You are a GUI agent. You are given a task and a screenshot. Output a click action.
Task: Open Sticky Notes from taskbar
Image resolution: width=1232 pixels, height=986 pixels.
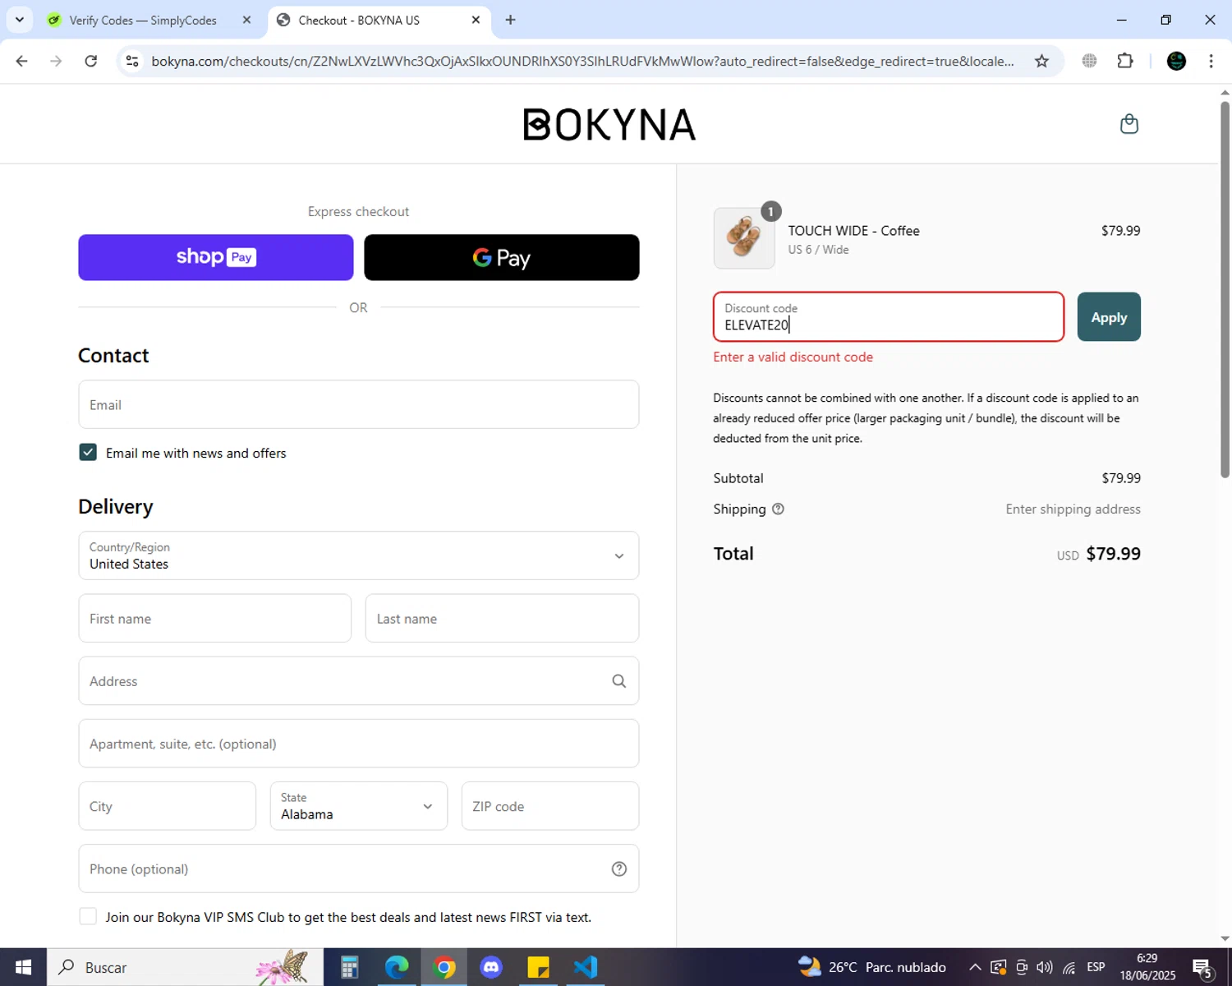pyautogui.click(x=538, y=967)
